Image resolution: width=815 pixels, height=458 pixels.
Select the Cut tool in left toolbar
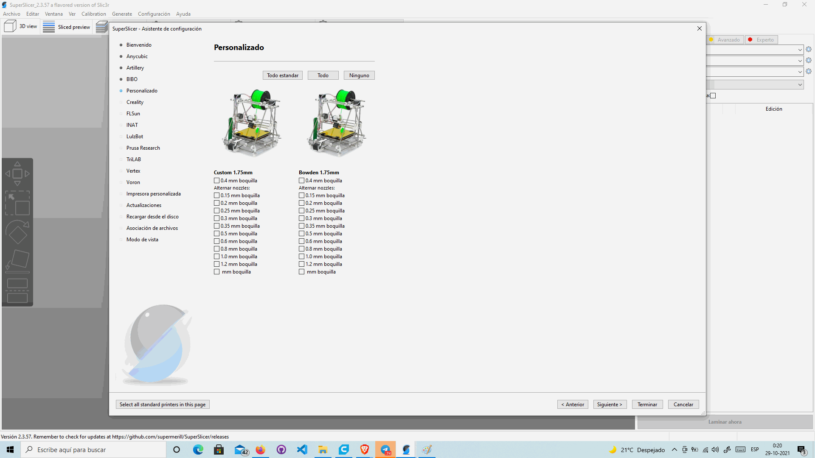tap(17, 290)
